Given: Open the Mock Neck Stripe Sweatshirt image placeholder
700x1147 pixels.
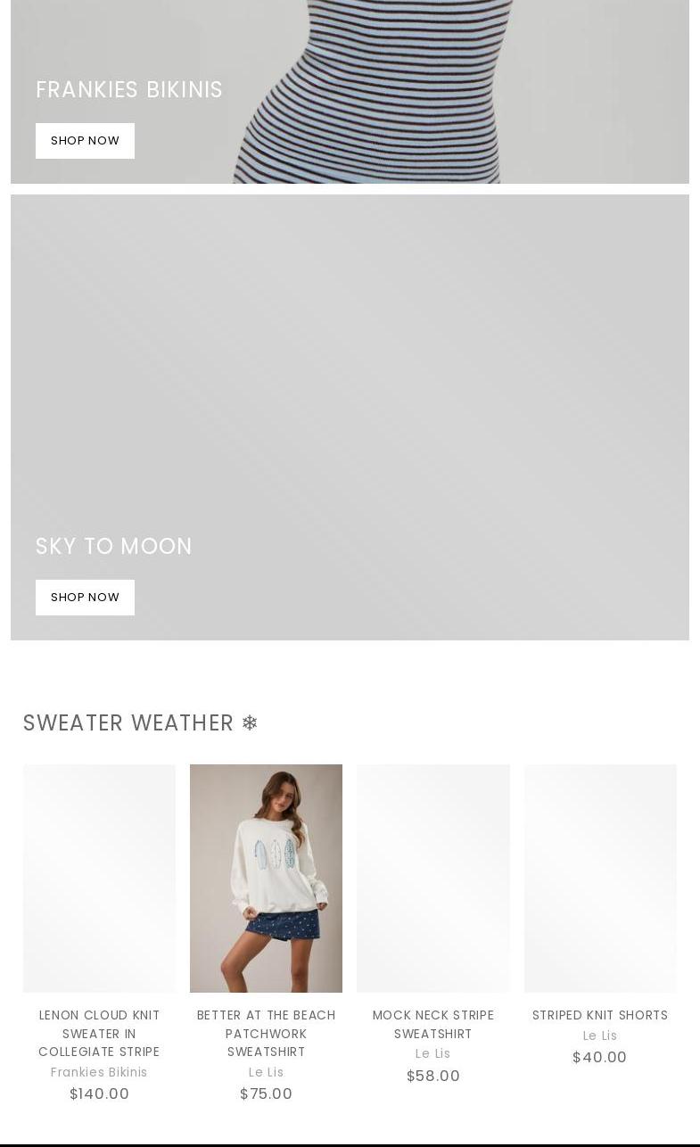Looking at the screenshot, I should pyautogui.click(x=433, y=879).
